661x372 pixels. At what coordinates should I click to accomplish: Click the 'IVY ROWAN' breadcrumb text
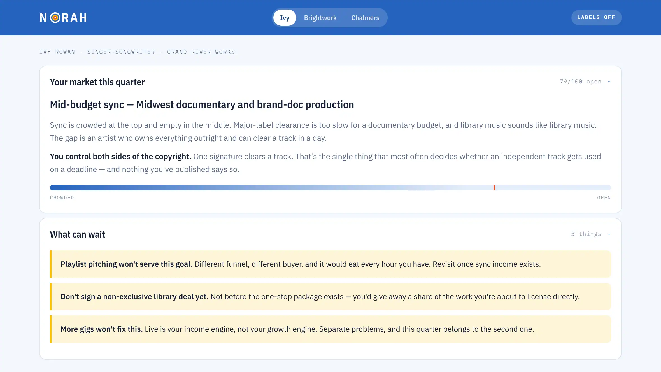(x=57, y=52)
